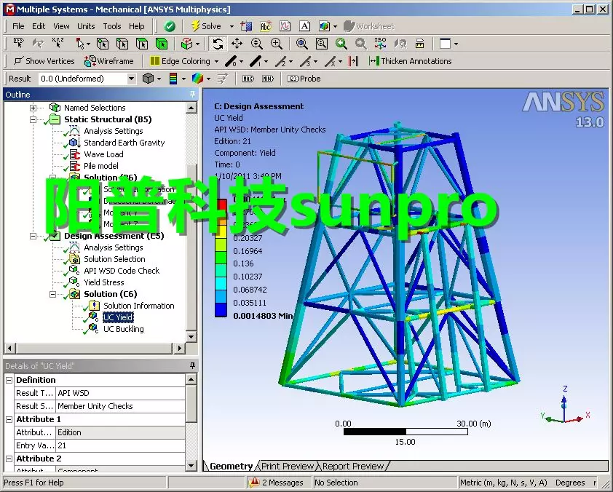The image size is (613, 492).
Task: Select Wave Load in the outline
Action: point(103,154)
